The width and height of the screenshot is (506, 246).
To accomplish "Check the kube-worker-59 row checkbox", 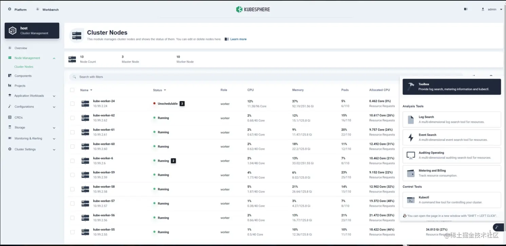I will click(x=72, y=175).
